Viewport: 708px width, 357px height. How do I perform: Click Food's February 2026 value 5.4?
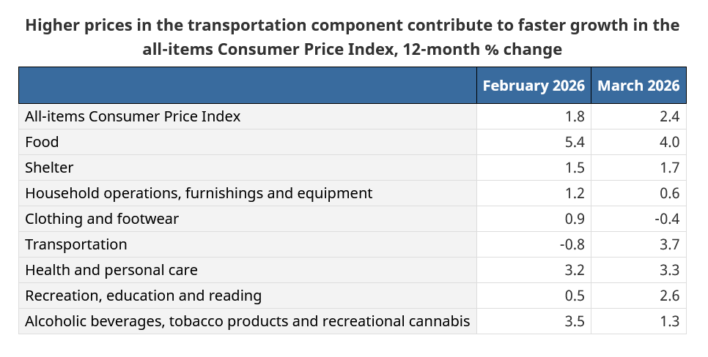tap(575, 142)
